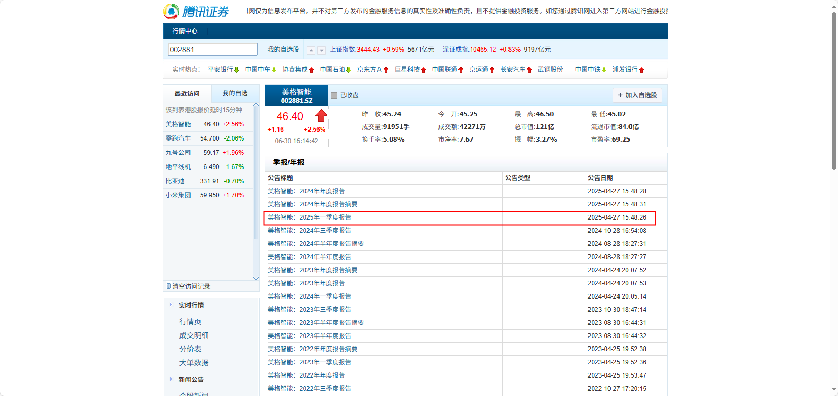
Task: Open 美格智能：2023年半年度报告
Action: 310,336
